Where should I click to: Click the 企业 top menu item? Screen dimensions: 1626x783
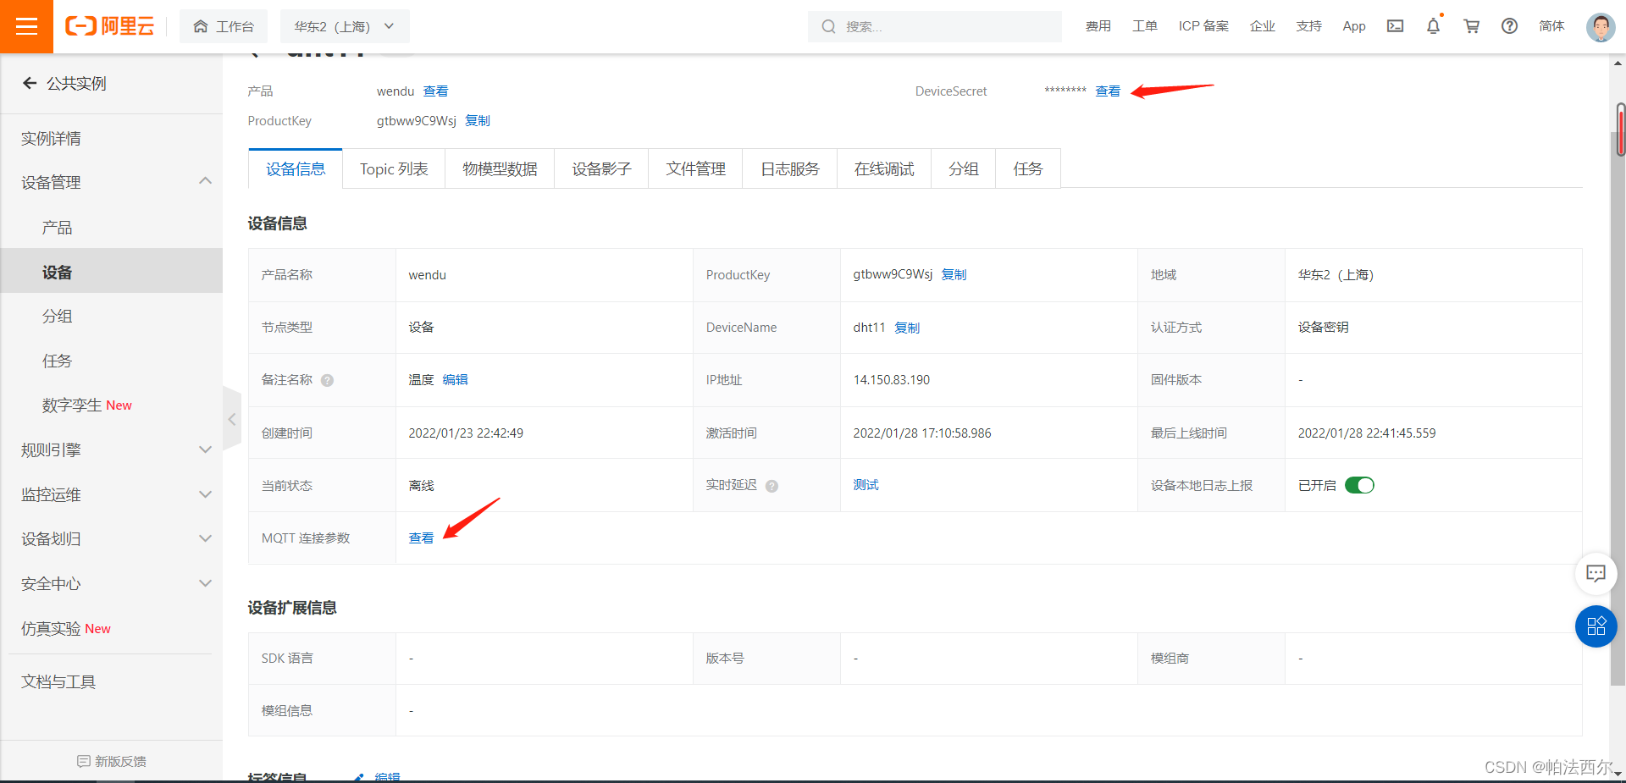[x=1262, y=26]
